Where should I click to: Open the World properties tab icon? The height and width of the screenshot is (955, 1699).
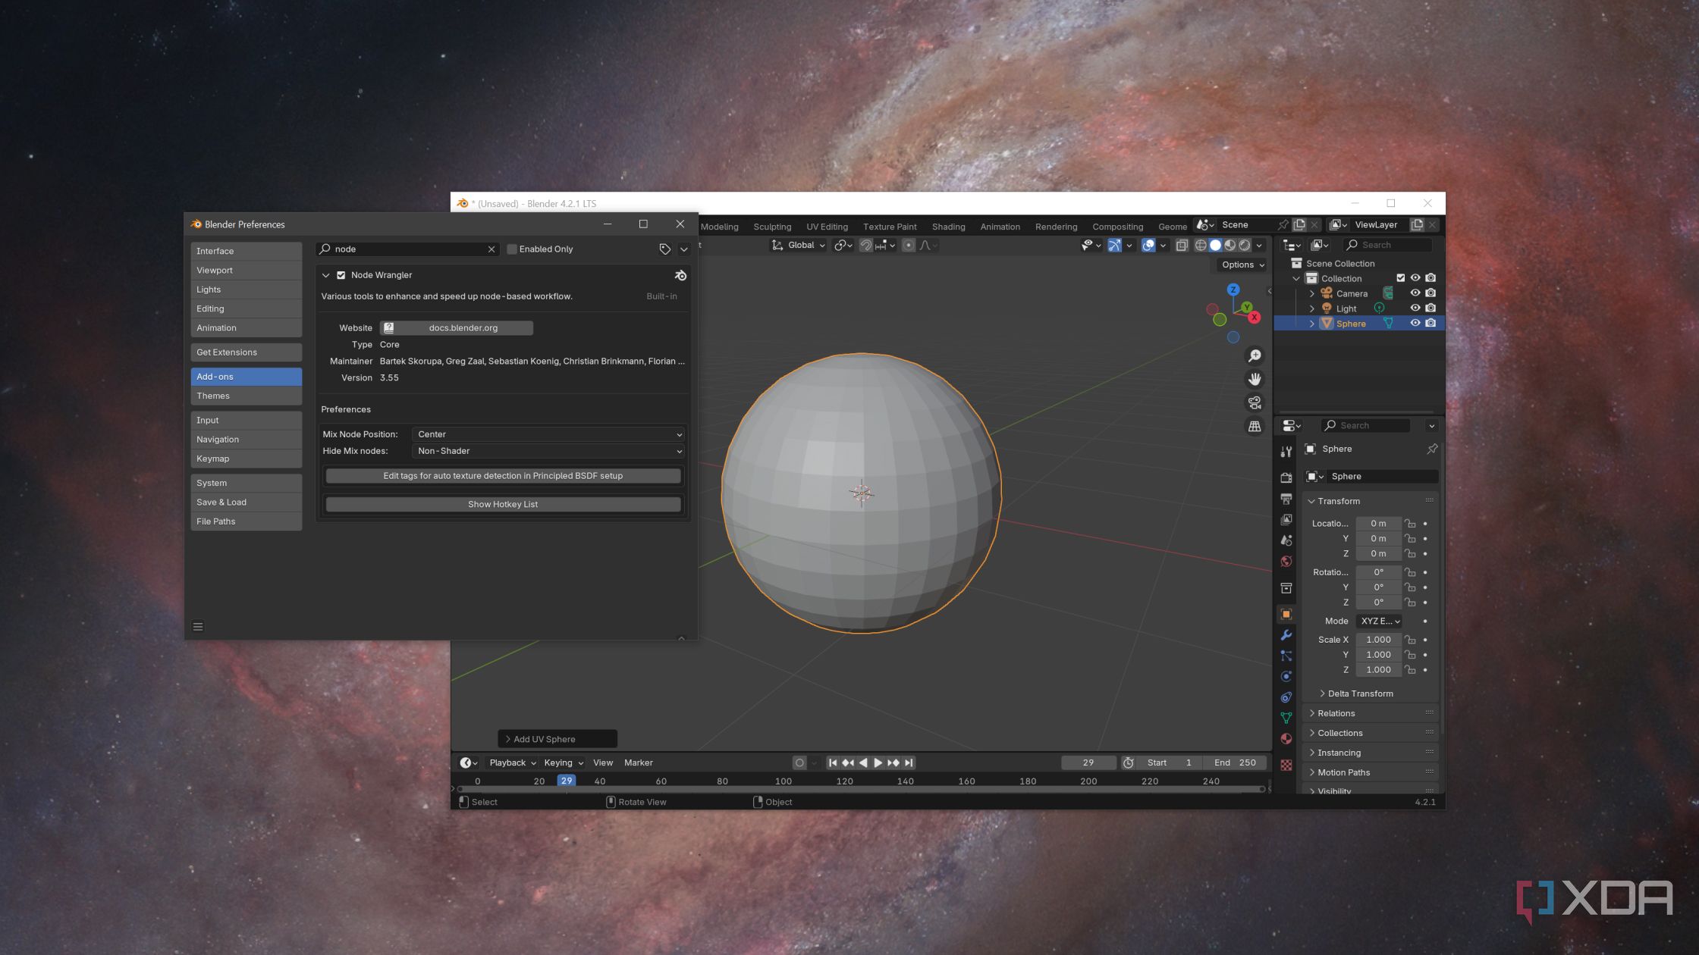point(1286,562)
